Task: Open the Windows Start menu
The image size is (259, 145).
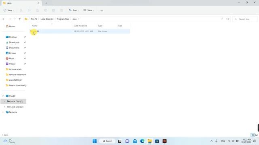Action: click(95, 141)
